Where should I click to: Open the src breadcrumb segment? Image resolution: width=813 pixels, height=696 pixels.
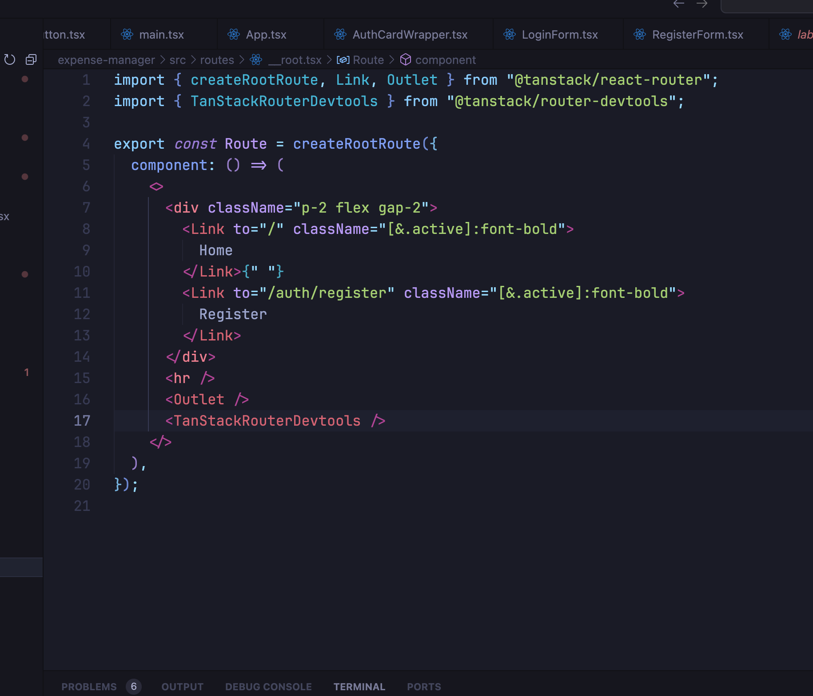[x=178, y=60]
